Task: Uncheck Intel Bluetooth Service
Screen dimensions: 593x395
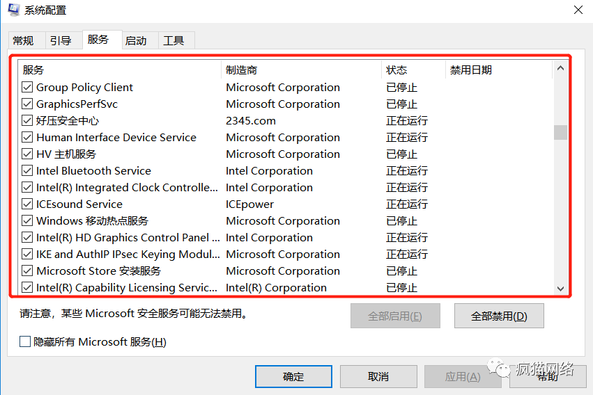Action: (27, 170)
